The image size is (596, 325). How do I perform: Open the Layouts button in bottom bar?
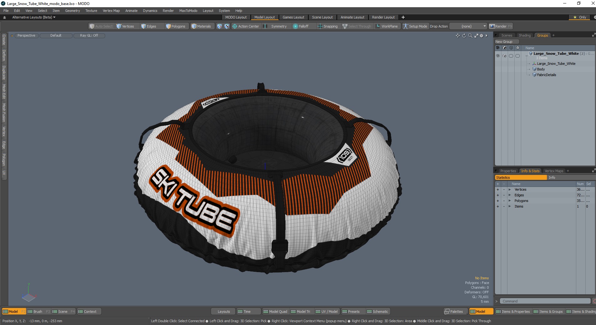[223, 312]
